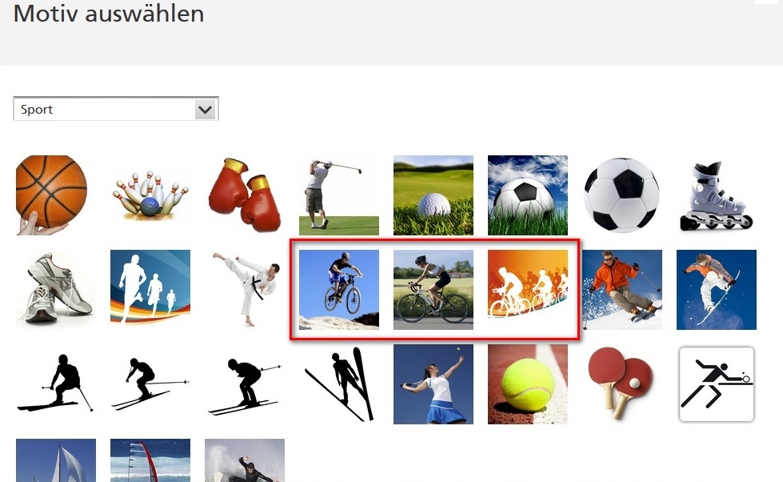Select the skier in orange jacket
Image resolution: width=783 pixels, height=482 pixels.
(622, 290)
